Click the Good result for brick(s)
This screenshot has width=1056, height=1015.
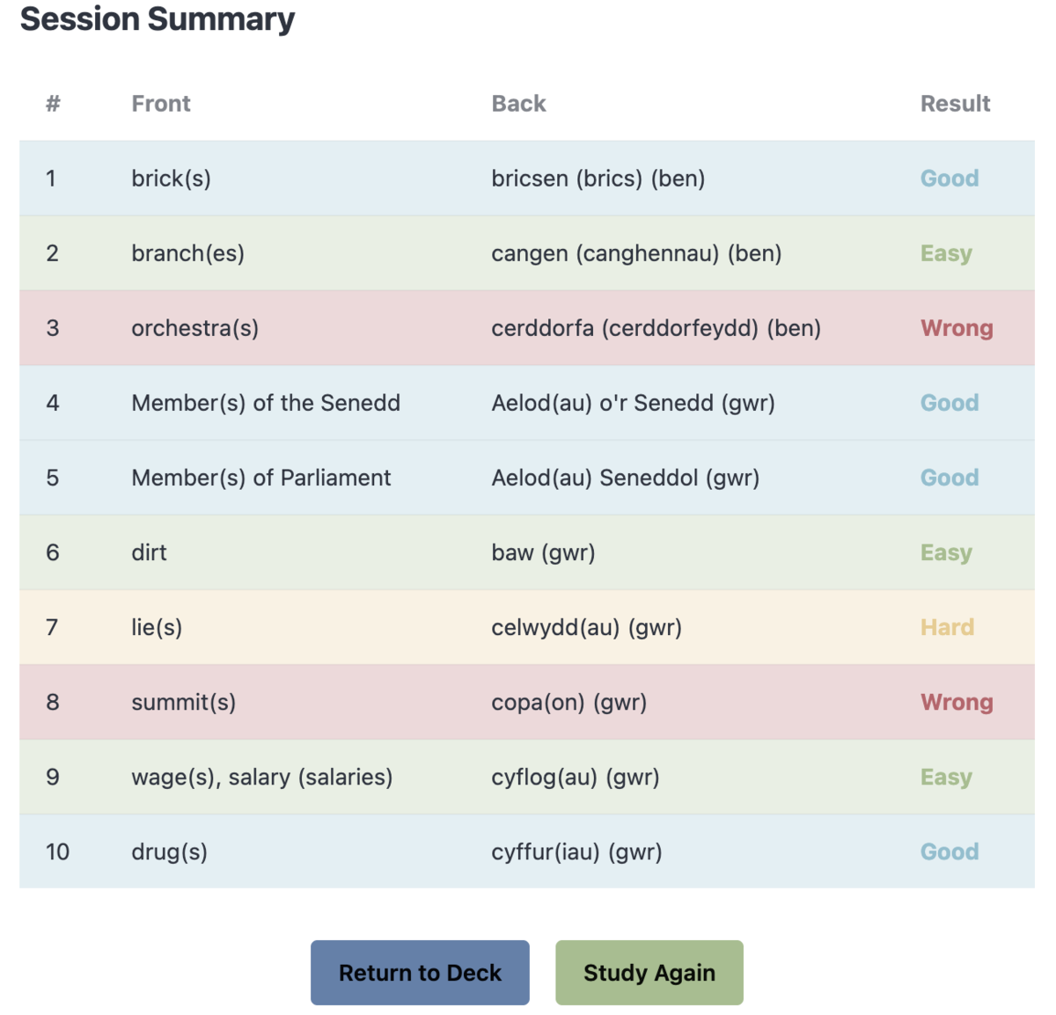(x=949, y=179)
